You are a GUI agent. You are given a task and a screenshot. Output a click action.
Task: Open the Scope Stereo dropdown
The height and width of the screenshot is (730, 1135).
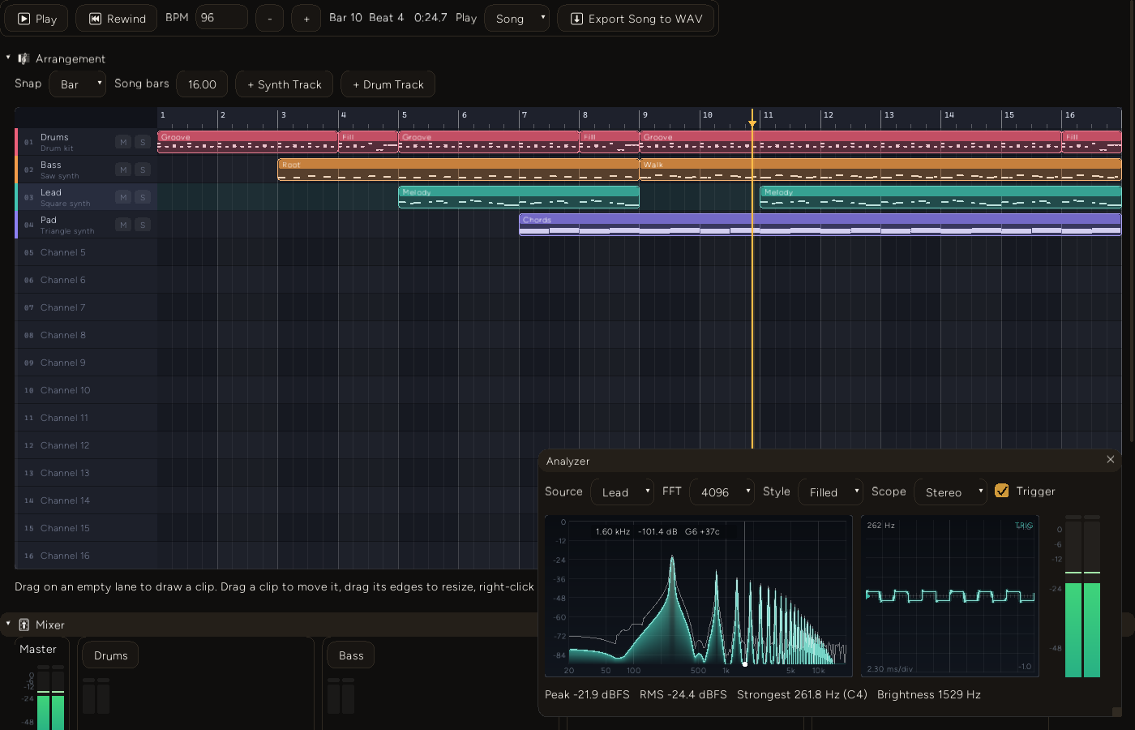[x=951, y=492]
